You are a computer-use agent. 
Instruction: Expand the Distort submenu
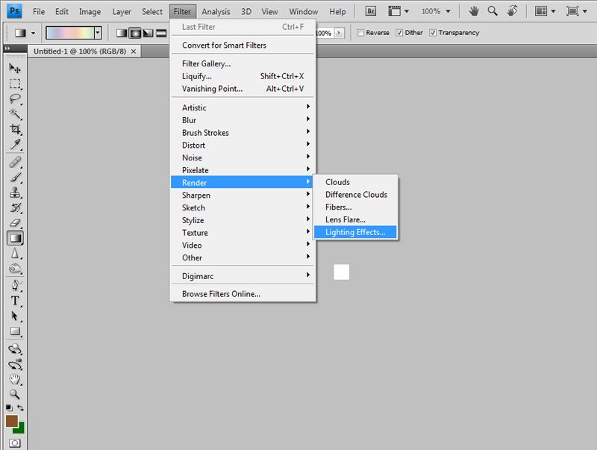pos(243,145)
